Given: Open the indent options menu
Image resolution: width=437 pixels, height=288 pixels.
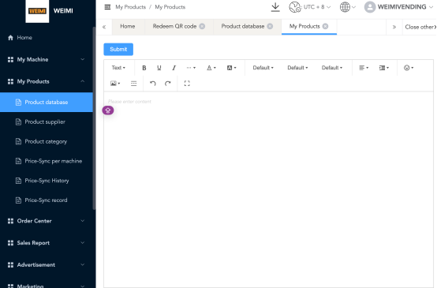Looking at the screenshot, I should point(384,68).
